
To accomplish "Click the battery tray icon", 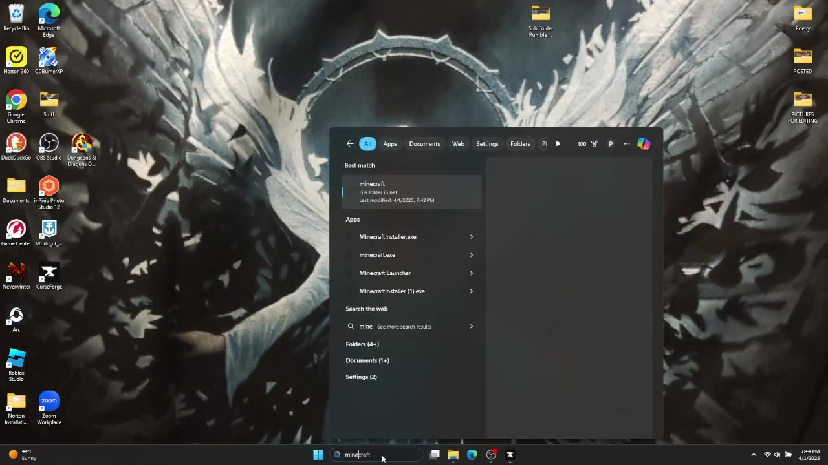I will click(788, 455).
